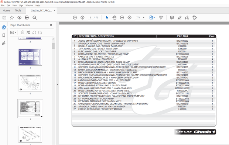Open the Attachments paperclip panel
The image size is (229, 145).
tap(4, 43)
